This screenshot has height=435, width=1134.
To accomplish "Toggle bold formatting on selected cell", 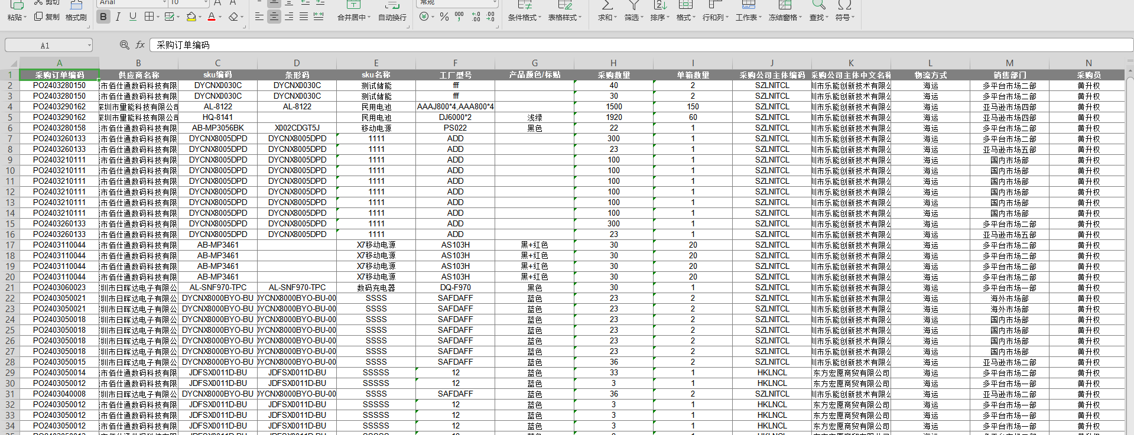I will point(103,17).
